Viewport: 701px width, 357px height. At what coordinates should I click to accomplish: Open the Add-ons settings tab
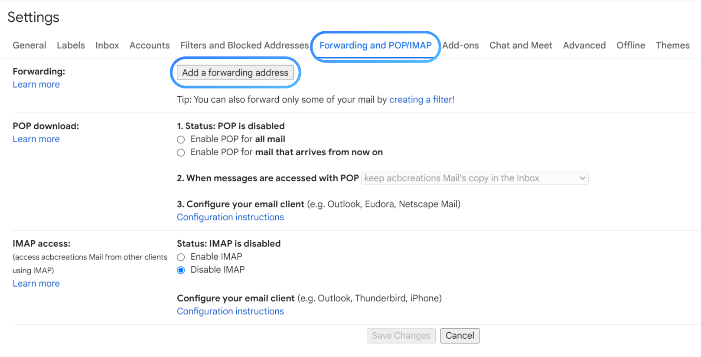(461, 45)
